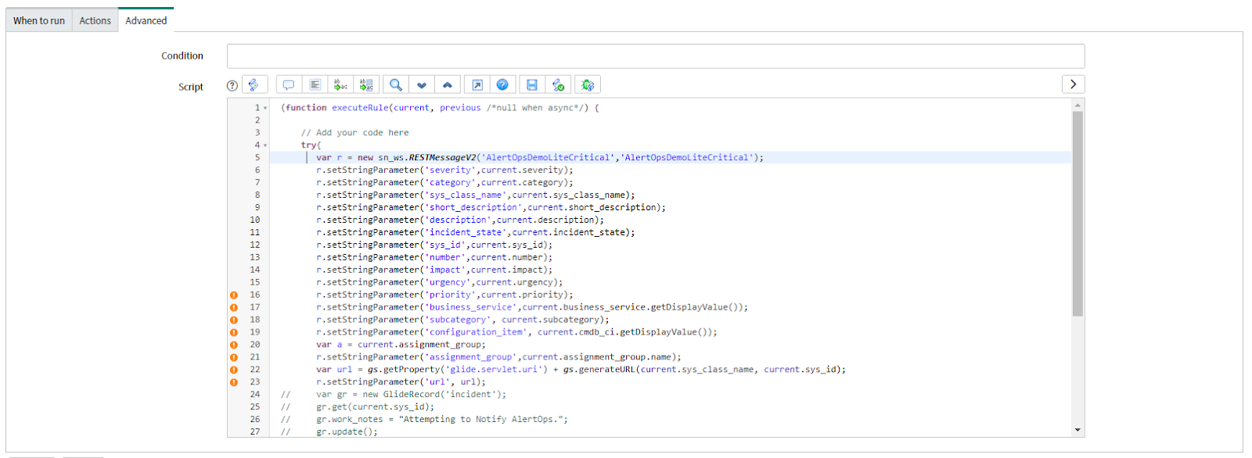
Task: Expand the side panel right chevron
Action: [1073, 84]
